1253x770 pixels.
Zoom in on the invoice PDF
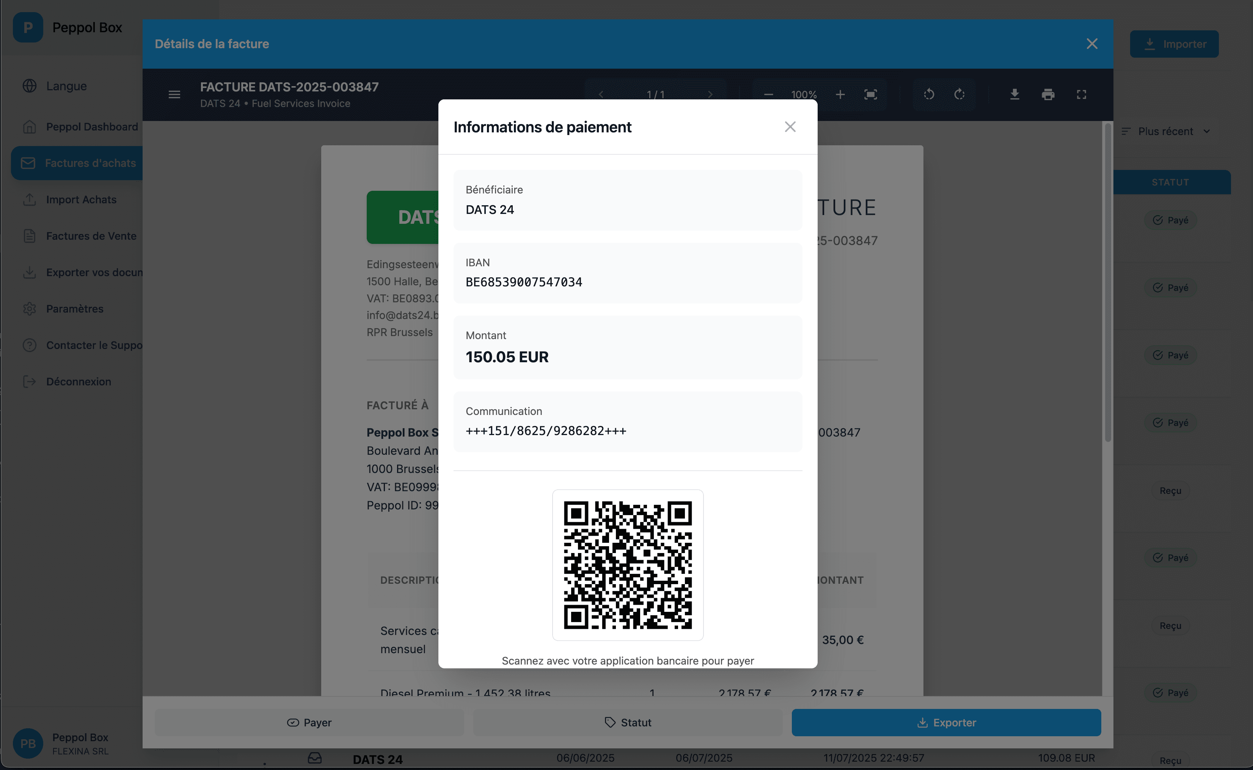tap(840, 94)
